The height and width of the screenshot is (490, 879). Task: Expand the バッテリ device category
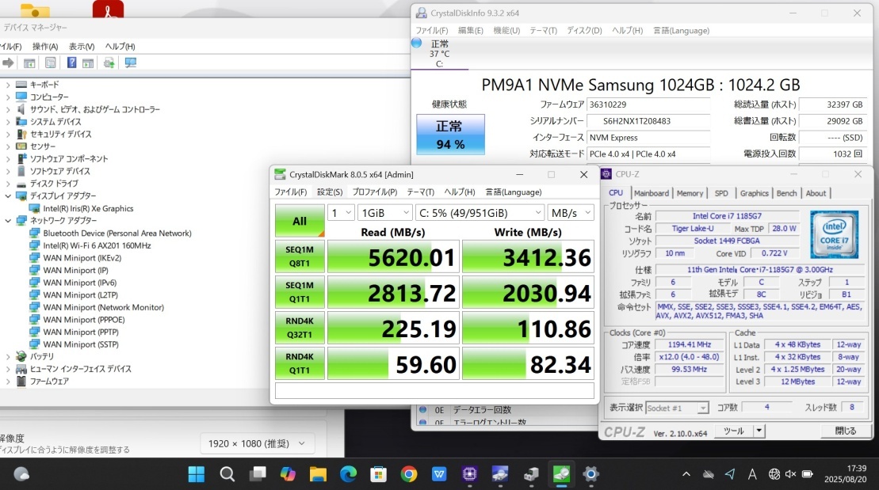pyautogui.click(x=8, y=356)
